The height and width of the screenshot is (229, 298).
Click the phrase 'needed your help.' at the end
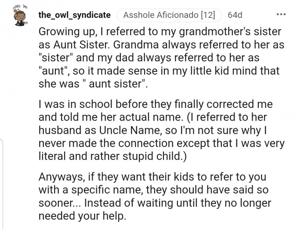pyautogui.click(x=83, y=216)
